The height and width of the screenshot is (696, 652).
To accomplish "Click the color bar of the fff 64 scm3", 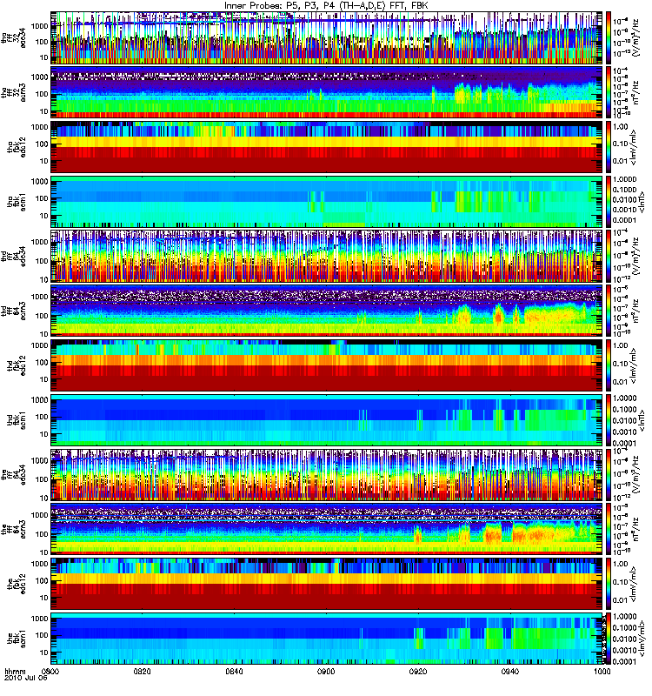I will [x=609, y=529].
